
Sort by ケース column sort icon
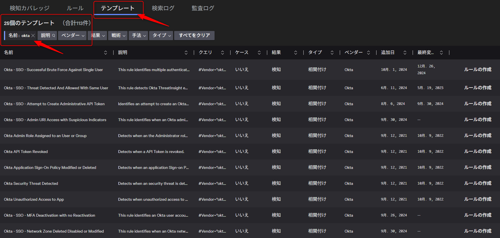(259, 53)
